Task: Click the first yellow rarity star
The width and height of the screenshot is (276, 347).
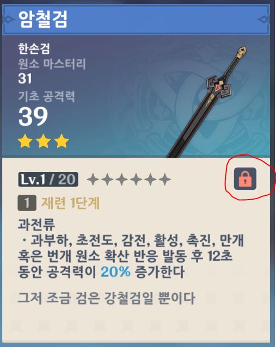Action: 25,141
